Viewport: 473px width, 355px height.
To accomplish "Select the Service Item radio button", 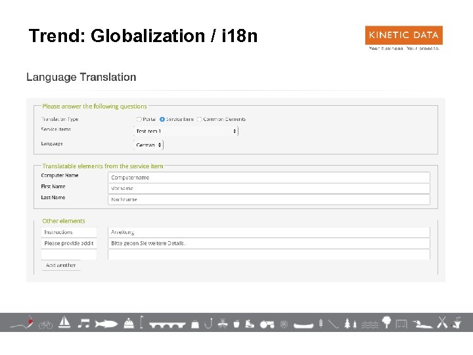I will click(x=162, y=119).
